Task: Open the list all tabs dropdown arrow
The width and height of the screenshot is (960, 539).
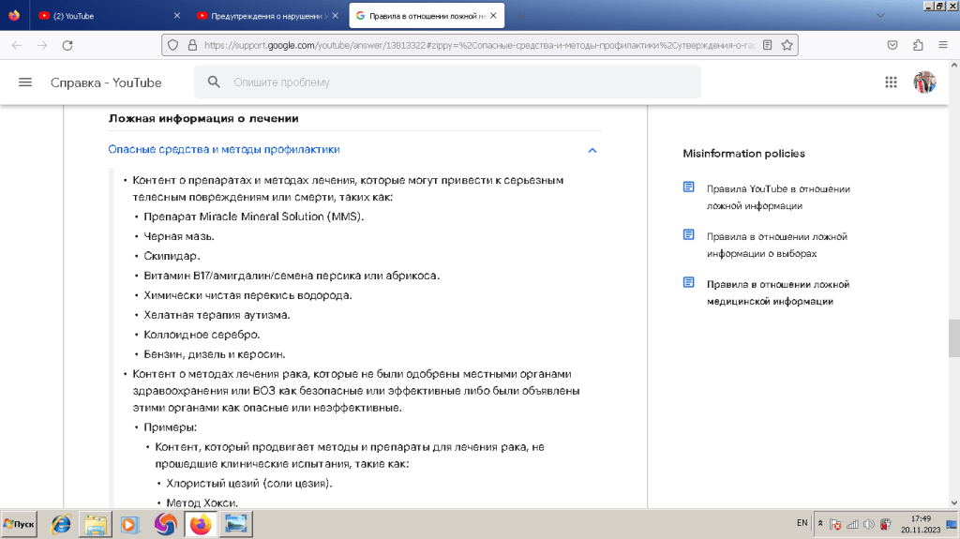Action: (x=880, y=15)
